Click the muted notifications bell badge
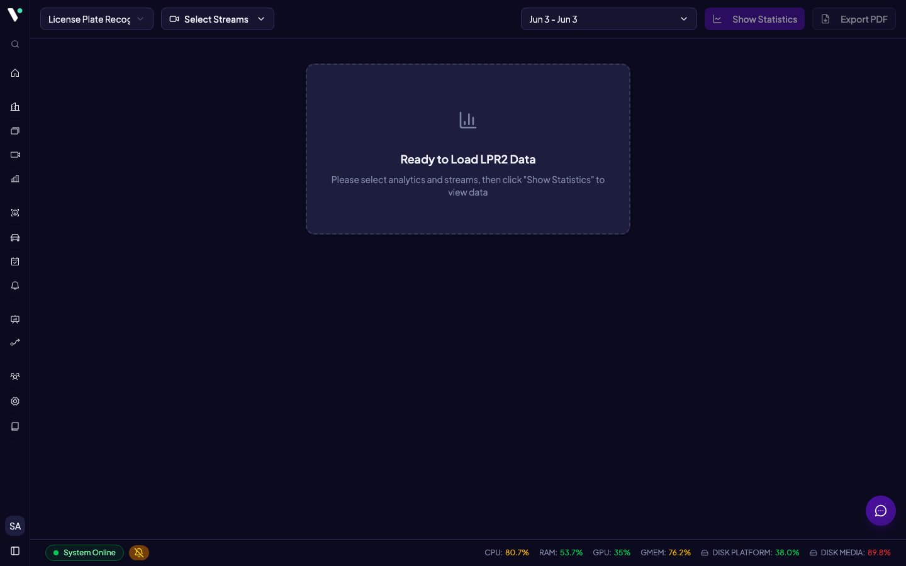 [x=139, y=553]
